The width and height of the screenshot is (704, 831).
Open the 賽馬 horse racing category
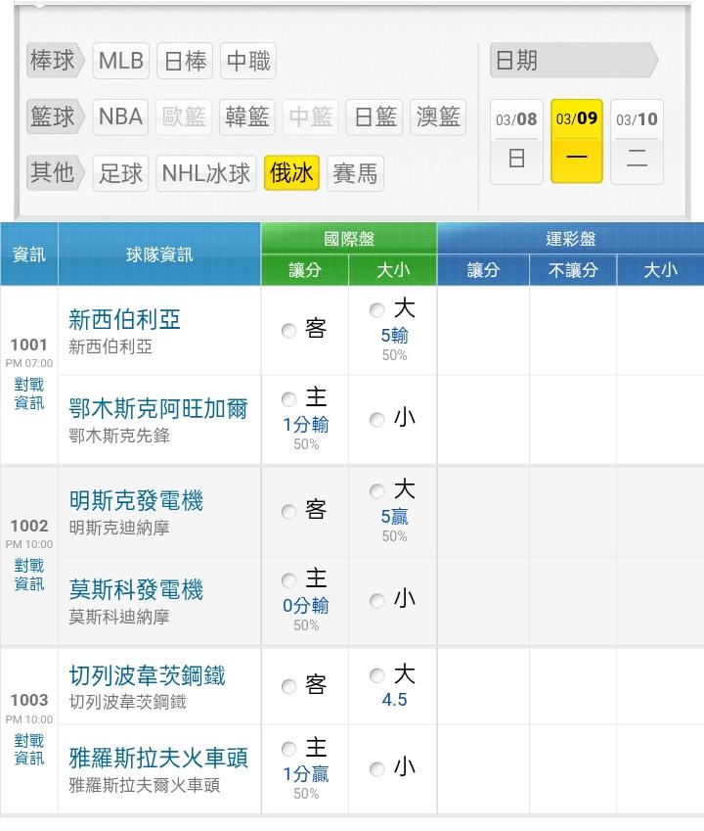click(355, 174)
